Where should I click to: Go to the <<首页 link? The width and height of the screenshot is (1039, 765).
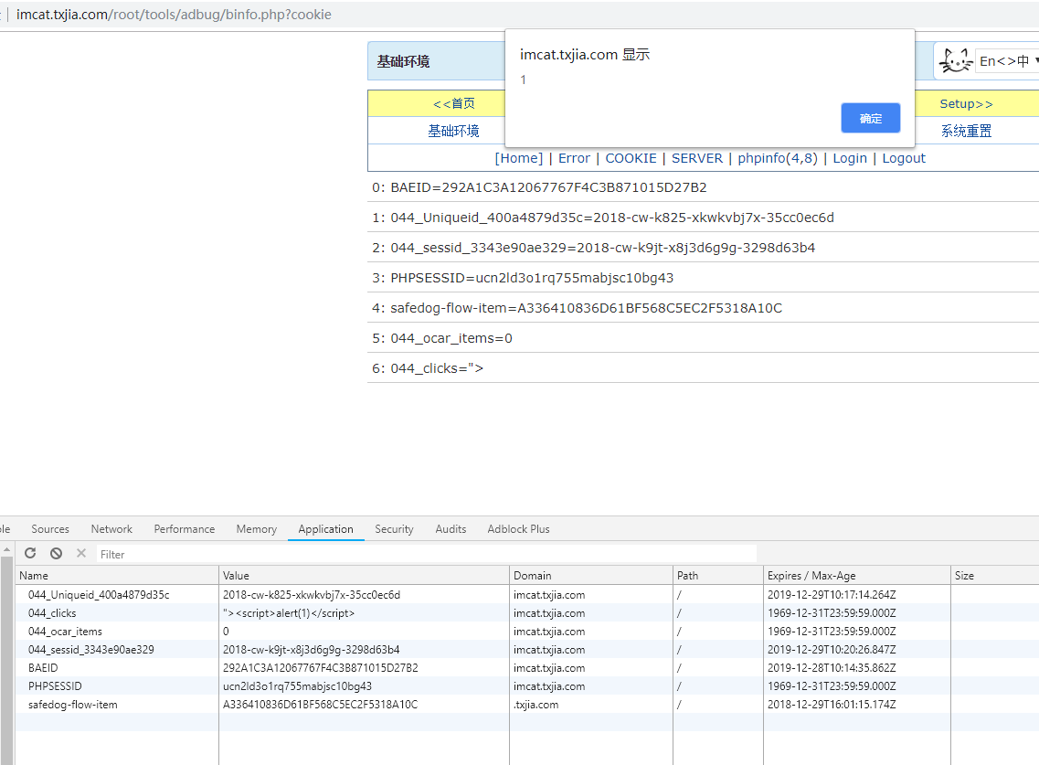click(x=454, y=104)
